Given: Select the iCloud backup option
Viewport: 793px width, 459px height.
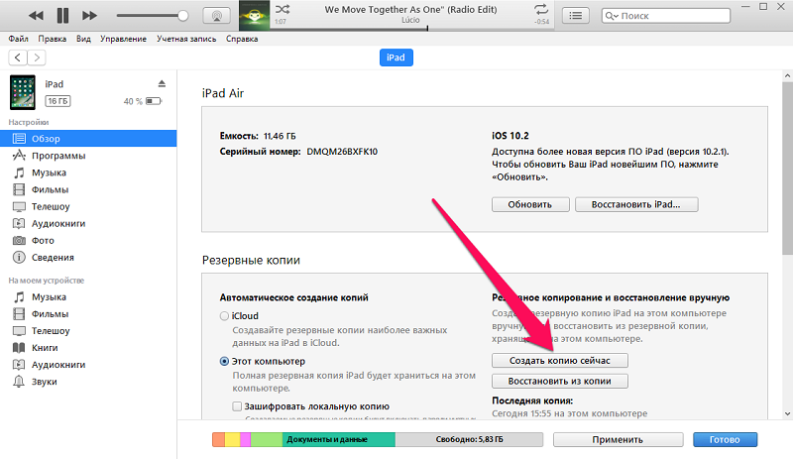Looking at the screenshot, I should [x=224, y=315].
